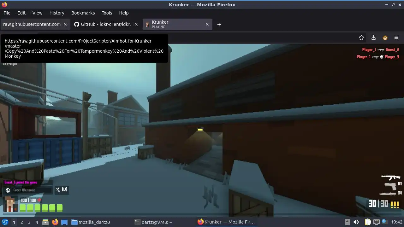404x227 pixels.
Task: Click the 30 | 30 ammo counter
Action: tap(378, 204)
